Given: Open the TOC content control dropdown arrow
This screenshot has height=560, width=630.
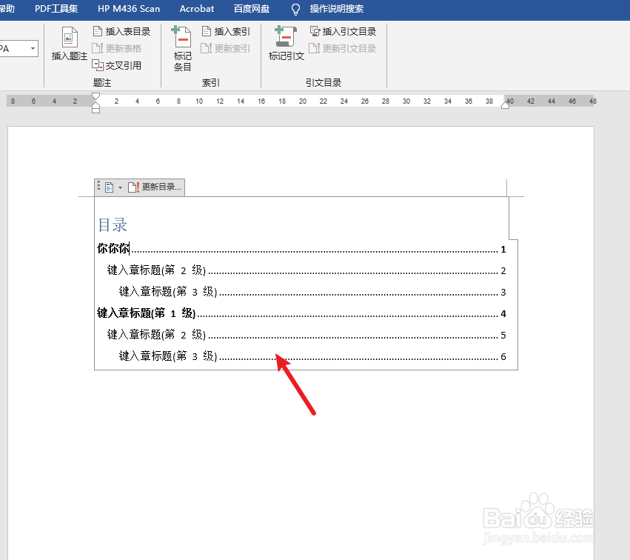Looking at the screenshot, I should 120,187.
